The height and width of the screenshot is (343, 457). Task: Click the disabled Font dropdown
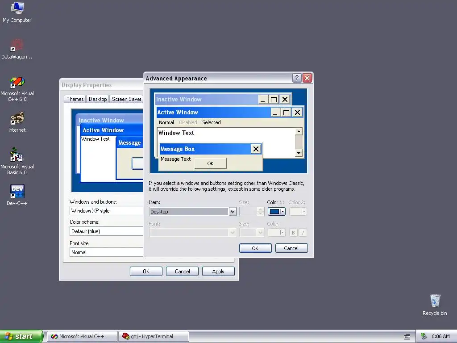192,232
